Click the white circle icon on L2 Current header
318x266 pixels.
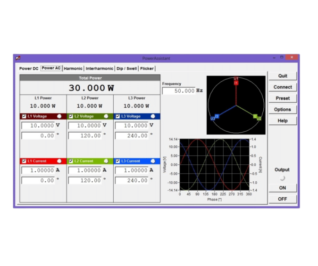click(106, 161)
